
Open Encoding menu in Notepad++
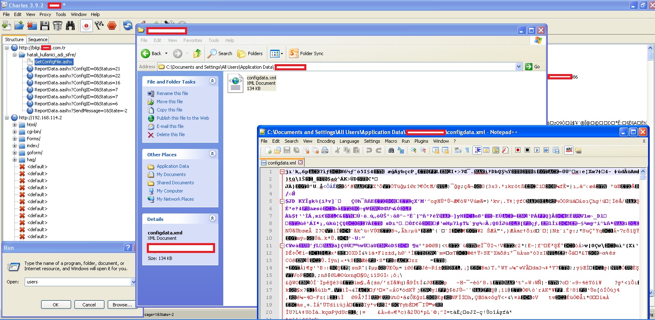coord(326,141)
